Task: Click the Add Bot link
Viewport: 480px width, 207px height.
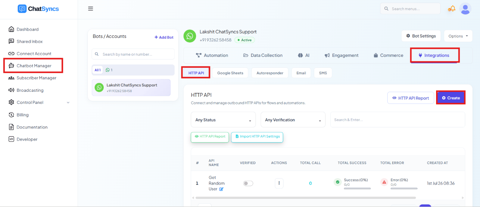Action: (x=164, y=37)
